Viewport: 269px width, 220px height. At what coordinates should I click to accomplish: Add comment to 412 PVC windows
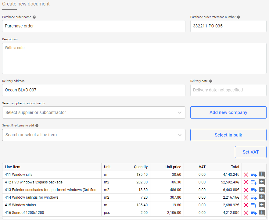pos(262,182)
